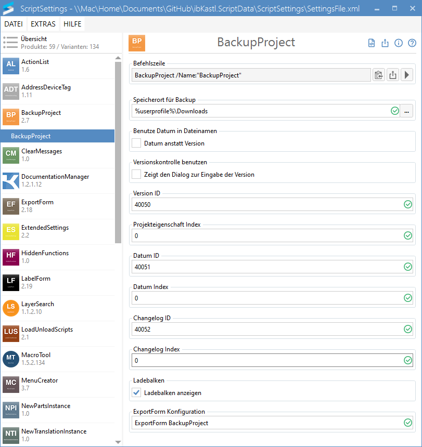This screenshot has width=422, height=447.
Task: Click the sidebar vertical scrollbar thumb
Action: pyautogui.click(x=118, y=151)
